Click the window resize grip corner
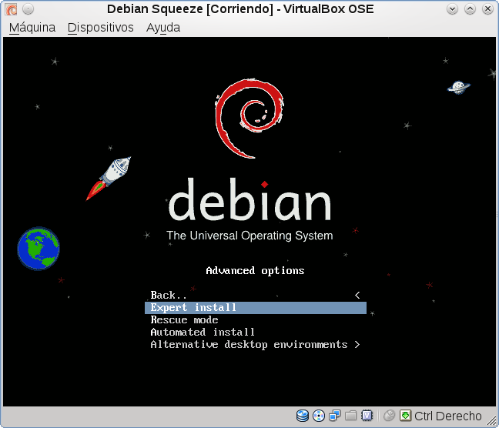499x428 pixels. point(491,421)
